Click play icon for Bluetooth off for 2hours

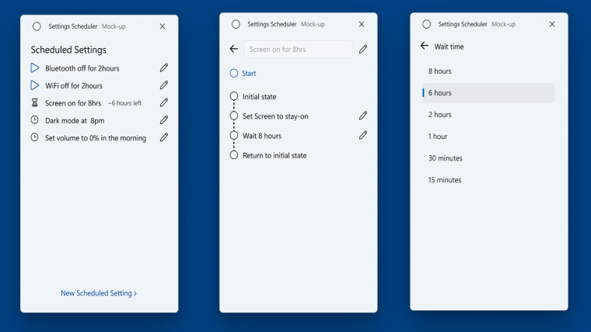tap(34, 68)
